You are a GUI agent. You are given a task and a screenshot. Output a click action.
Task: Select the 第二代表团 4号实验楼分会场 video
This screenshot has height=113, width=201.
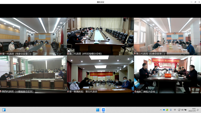[100, 37]
